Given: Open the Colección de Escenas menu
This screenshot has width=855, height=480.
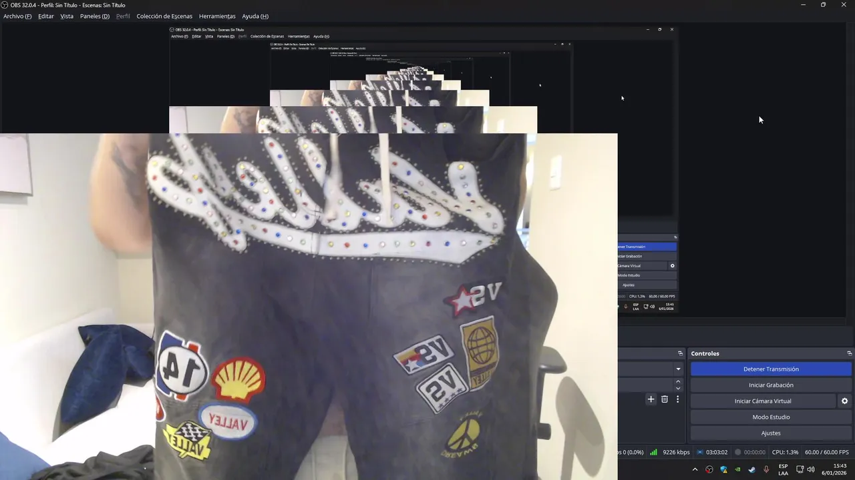Looking at the screenshot, I should coord(164,16).
